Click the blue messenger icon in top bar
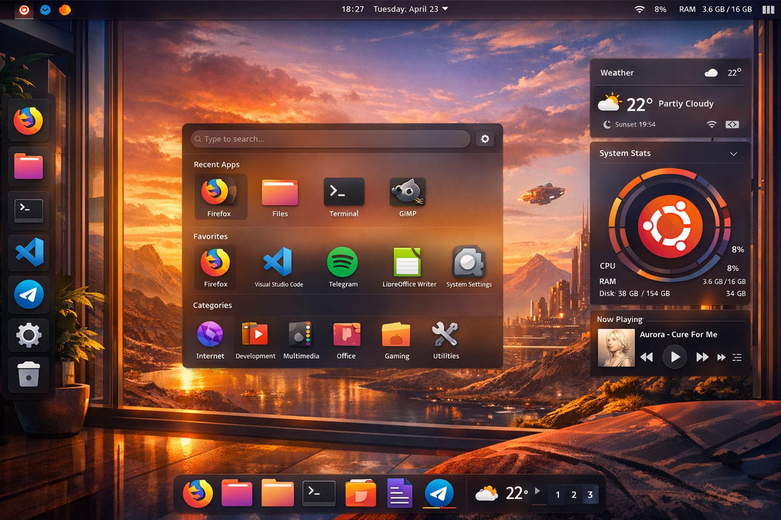The height and width of the screenshot is (520, 781). tap(45, 10)
